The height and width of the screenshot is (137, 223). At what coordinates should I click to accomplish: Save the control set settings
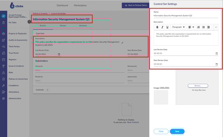(177, 131)
